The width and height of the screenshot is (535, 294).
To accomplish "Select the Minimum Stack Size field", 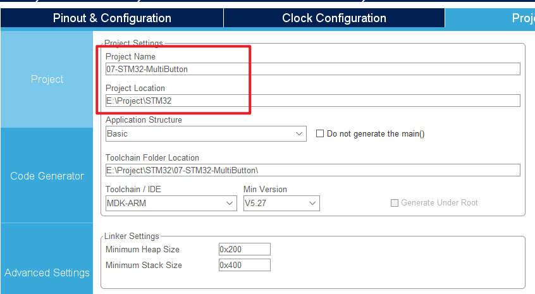I will 245,265.
